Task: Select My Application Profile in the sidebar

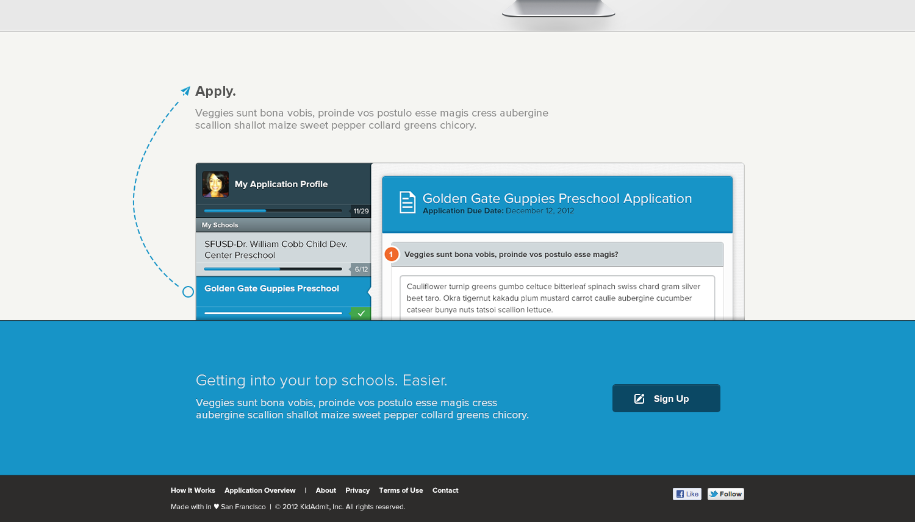Action: pos(284,184)
